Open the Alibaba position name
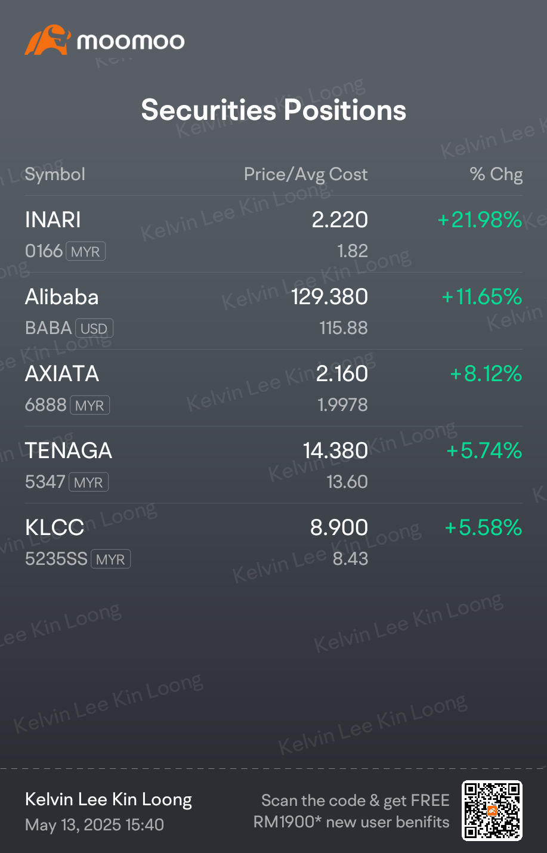Image resolution: width=547 pixels, height=853 pixels. click(62, 297)
